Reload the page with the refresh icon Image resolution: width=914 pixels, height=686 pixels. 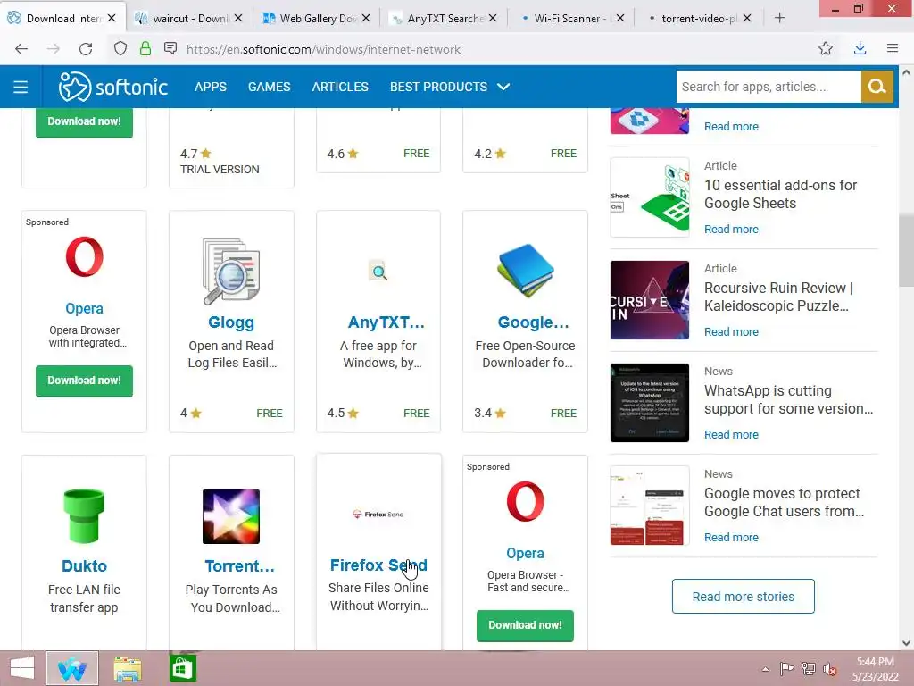pyautogui.click(x=86, y=49)
